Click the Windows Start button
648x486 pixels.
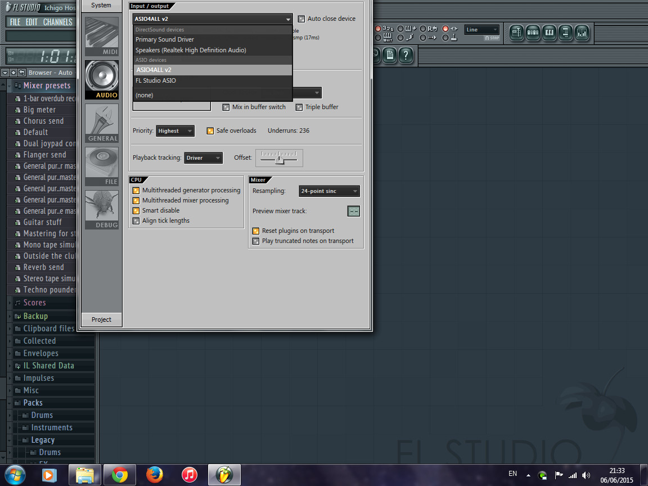(x=15, y=475)
